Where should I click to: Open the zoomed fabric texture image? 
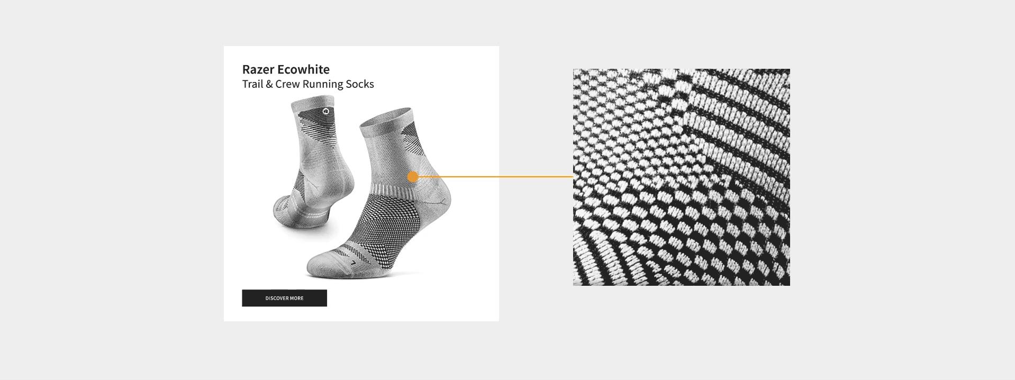pyautogui.click(x=681, y=177)
